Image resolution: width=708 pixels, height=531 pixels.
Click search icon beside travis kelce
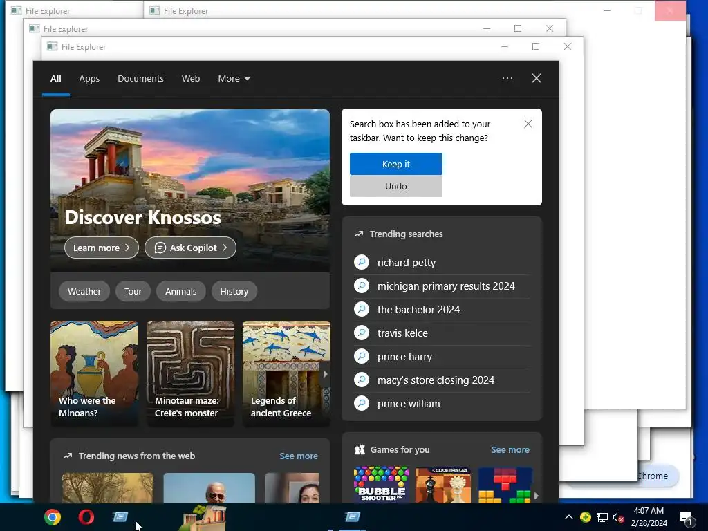[x=362, y=333]
